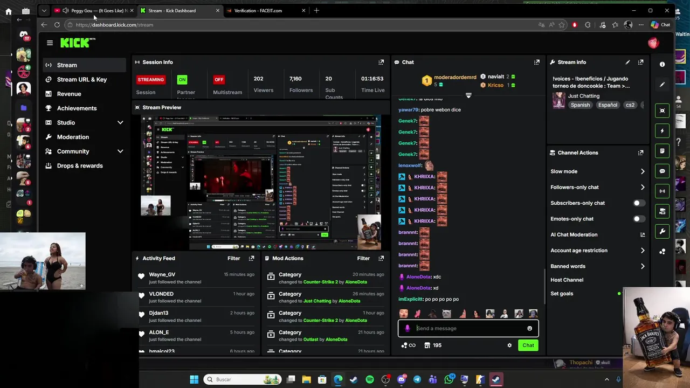Pop out the Chat panel
This screenshot has height=388, width=690.
(536, 62)
